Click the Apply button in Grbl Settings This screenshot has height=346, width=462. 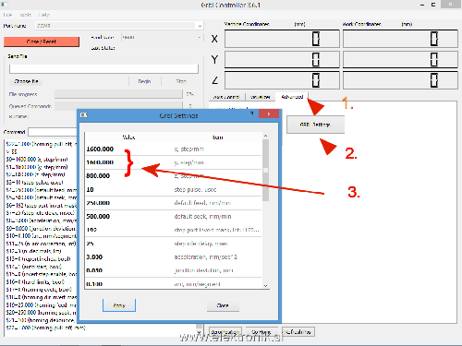point(119,305)
